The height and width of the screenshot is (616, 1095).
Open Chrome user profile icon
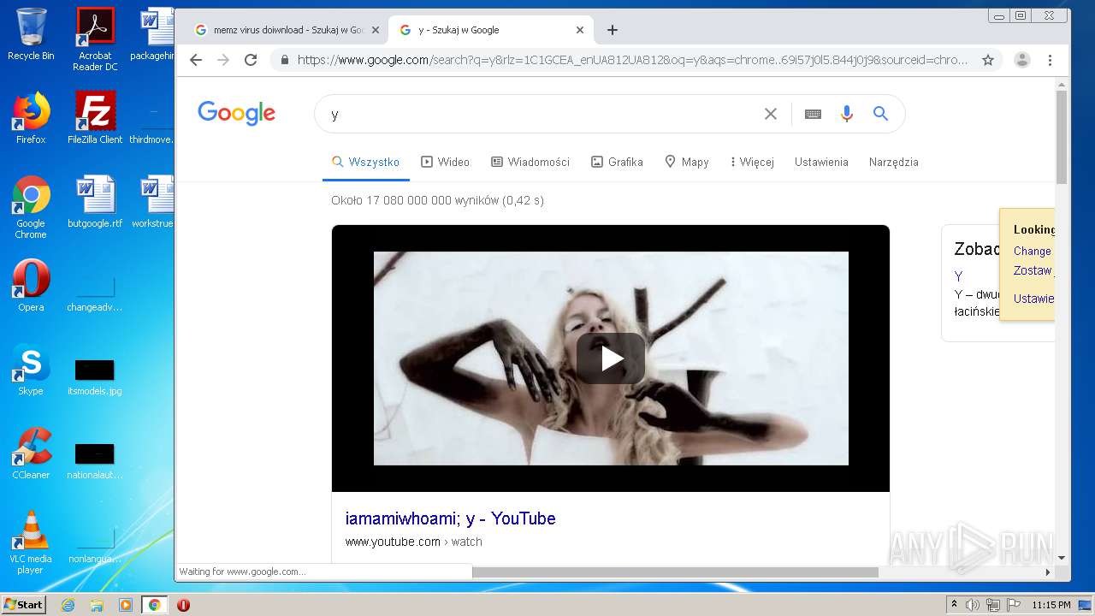pos(1022,60)
